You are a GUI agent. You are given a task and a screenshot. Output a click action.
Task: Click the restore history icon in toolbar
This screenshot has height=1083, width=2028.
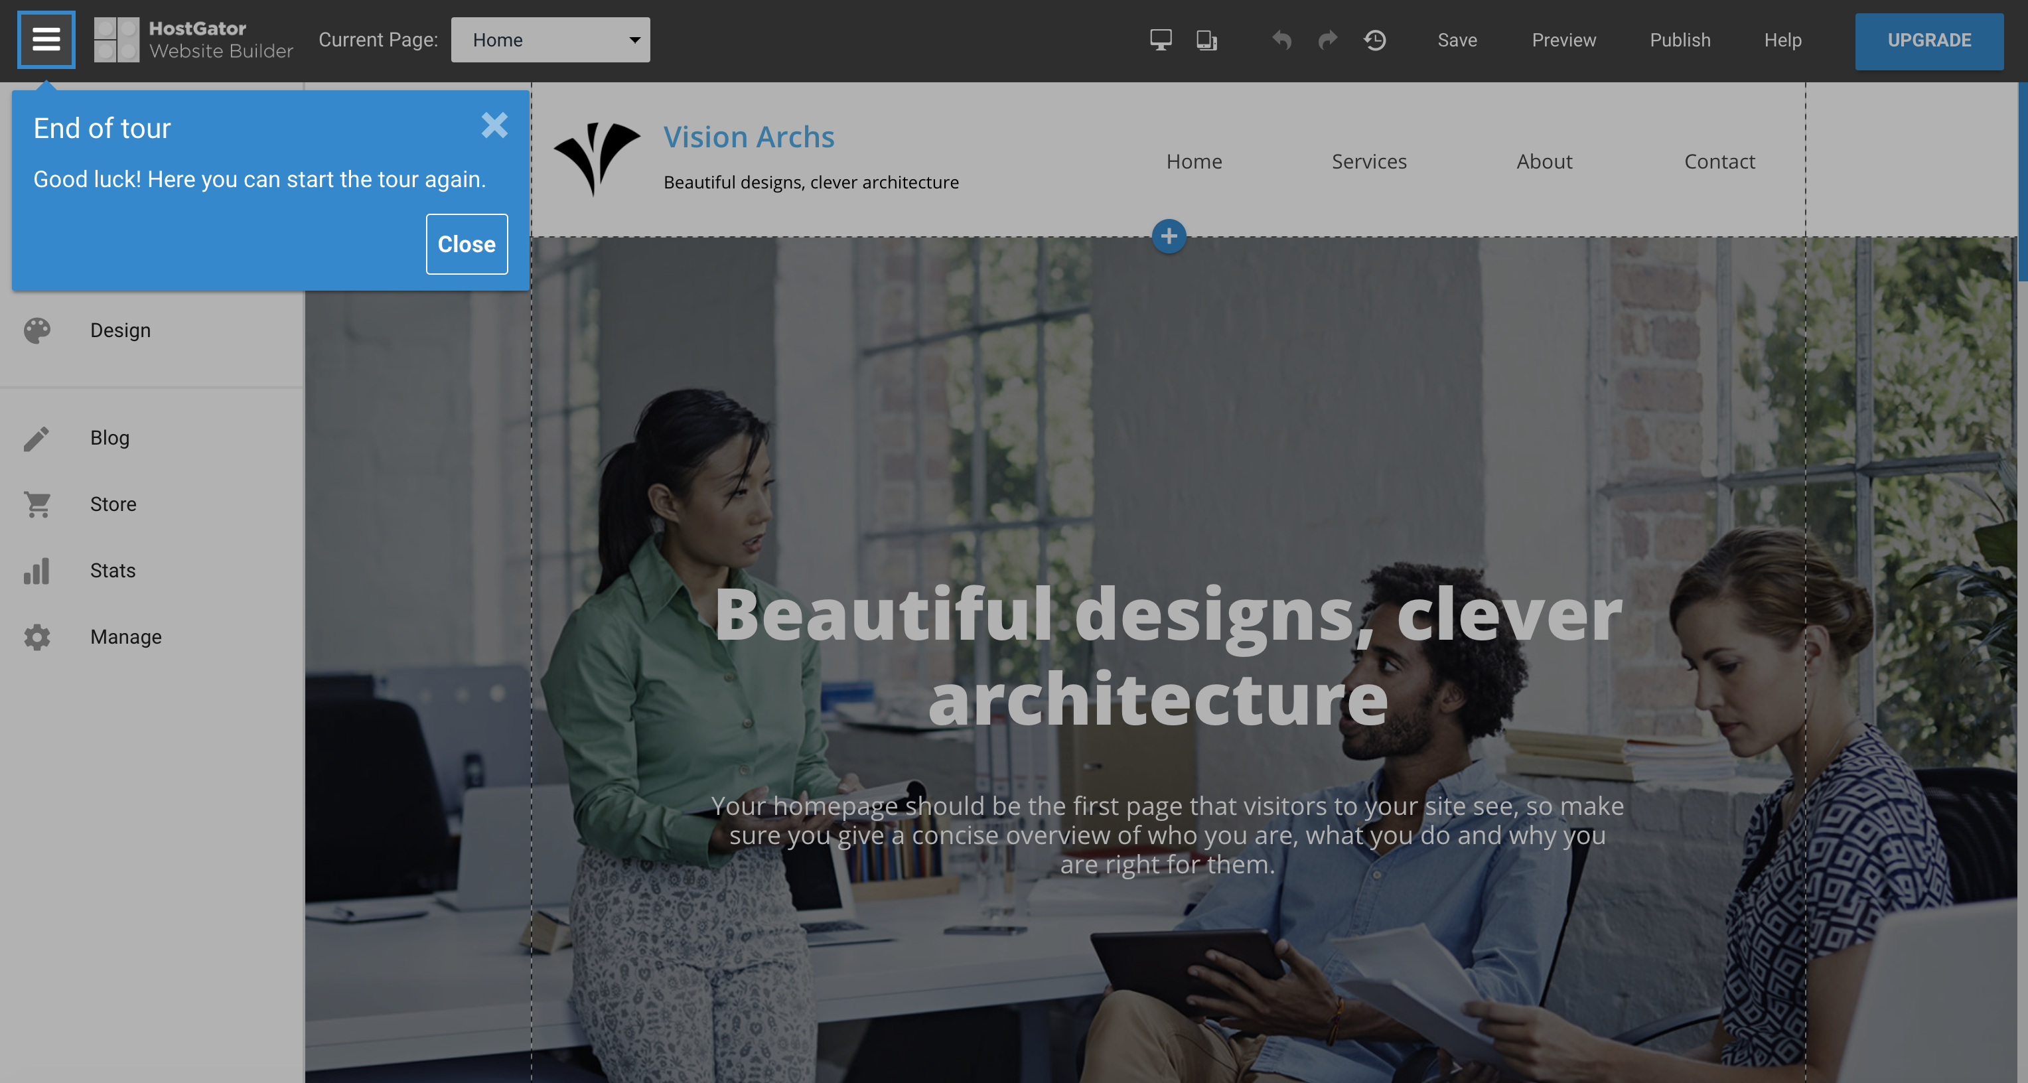(1375, 39)
